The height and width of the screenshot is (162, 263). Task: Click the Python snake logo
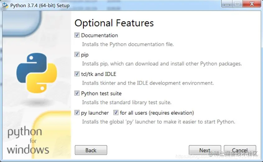coord(36,73)
